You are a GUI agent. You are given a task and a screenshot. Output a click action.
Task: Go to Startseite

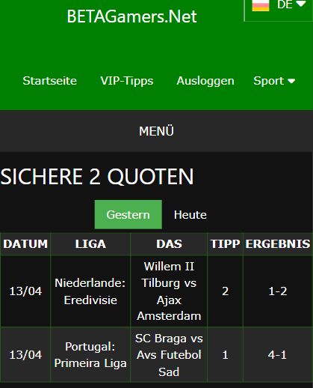tap(50, 81)
